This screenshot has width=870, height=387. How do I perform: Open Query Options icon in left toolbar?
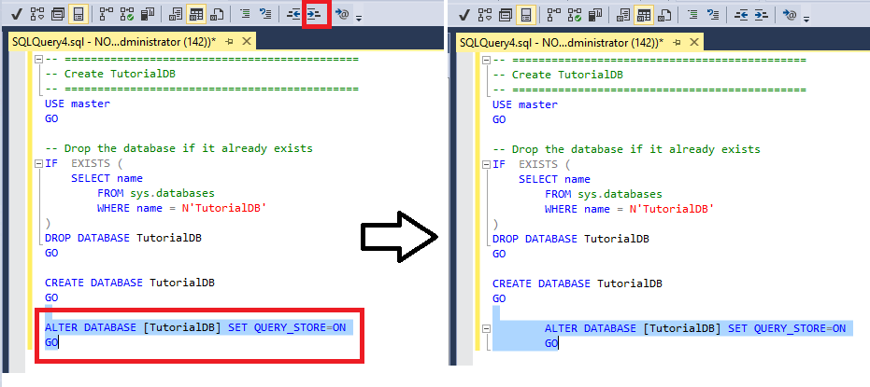click(x=57, y=15)
